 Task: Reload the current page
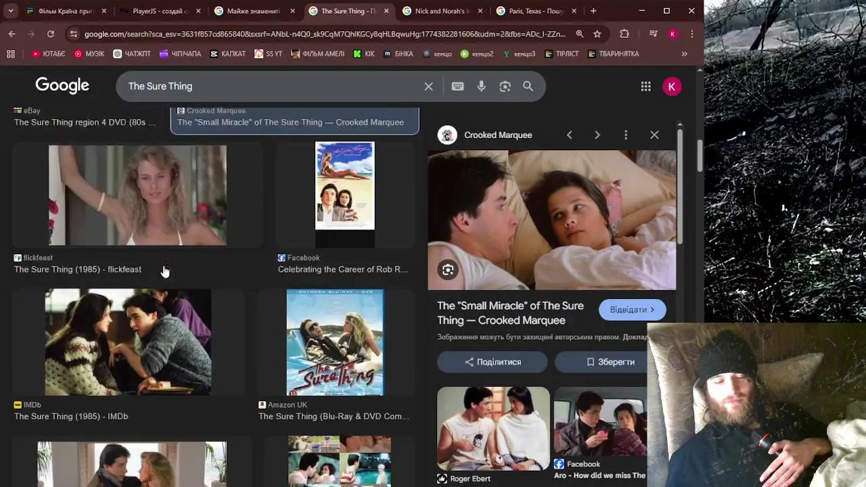click(x=51, y=34)
